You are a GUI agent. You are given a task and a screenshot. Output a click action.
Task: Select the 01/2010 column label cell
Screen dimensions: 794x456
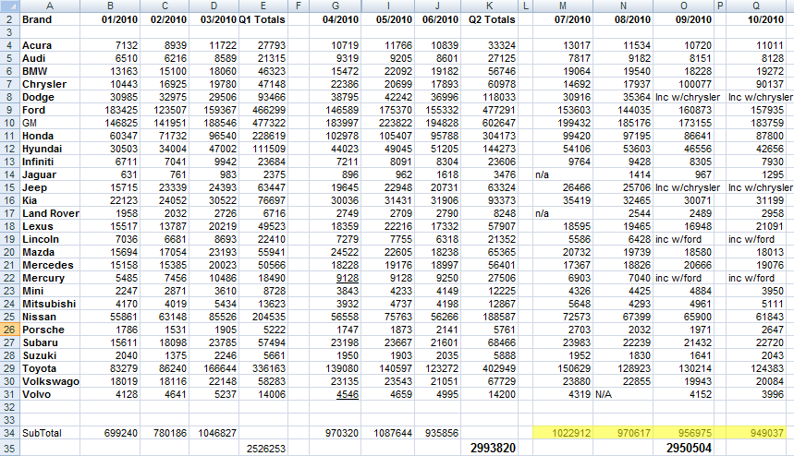click(x=110, y=19)
